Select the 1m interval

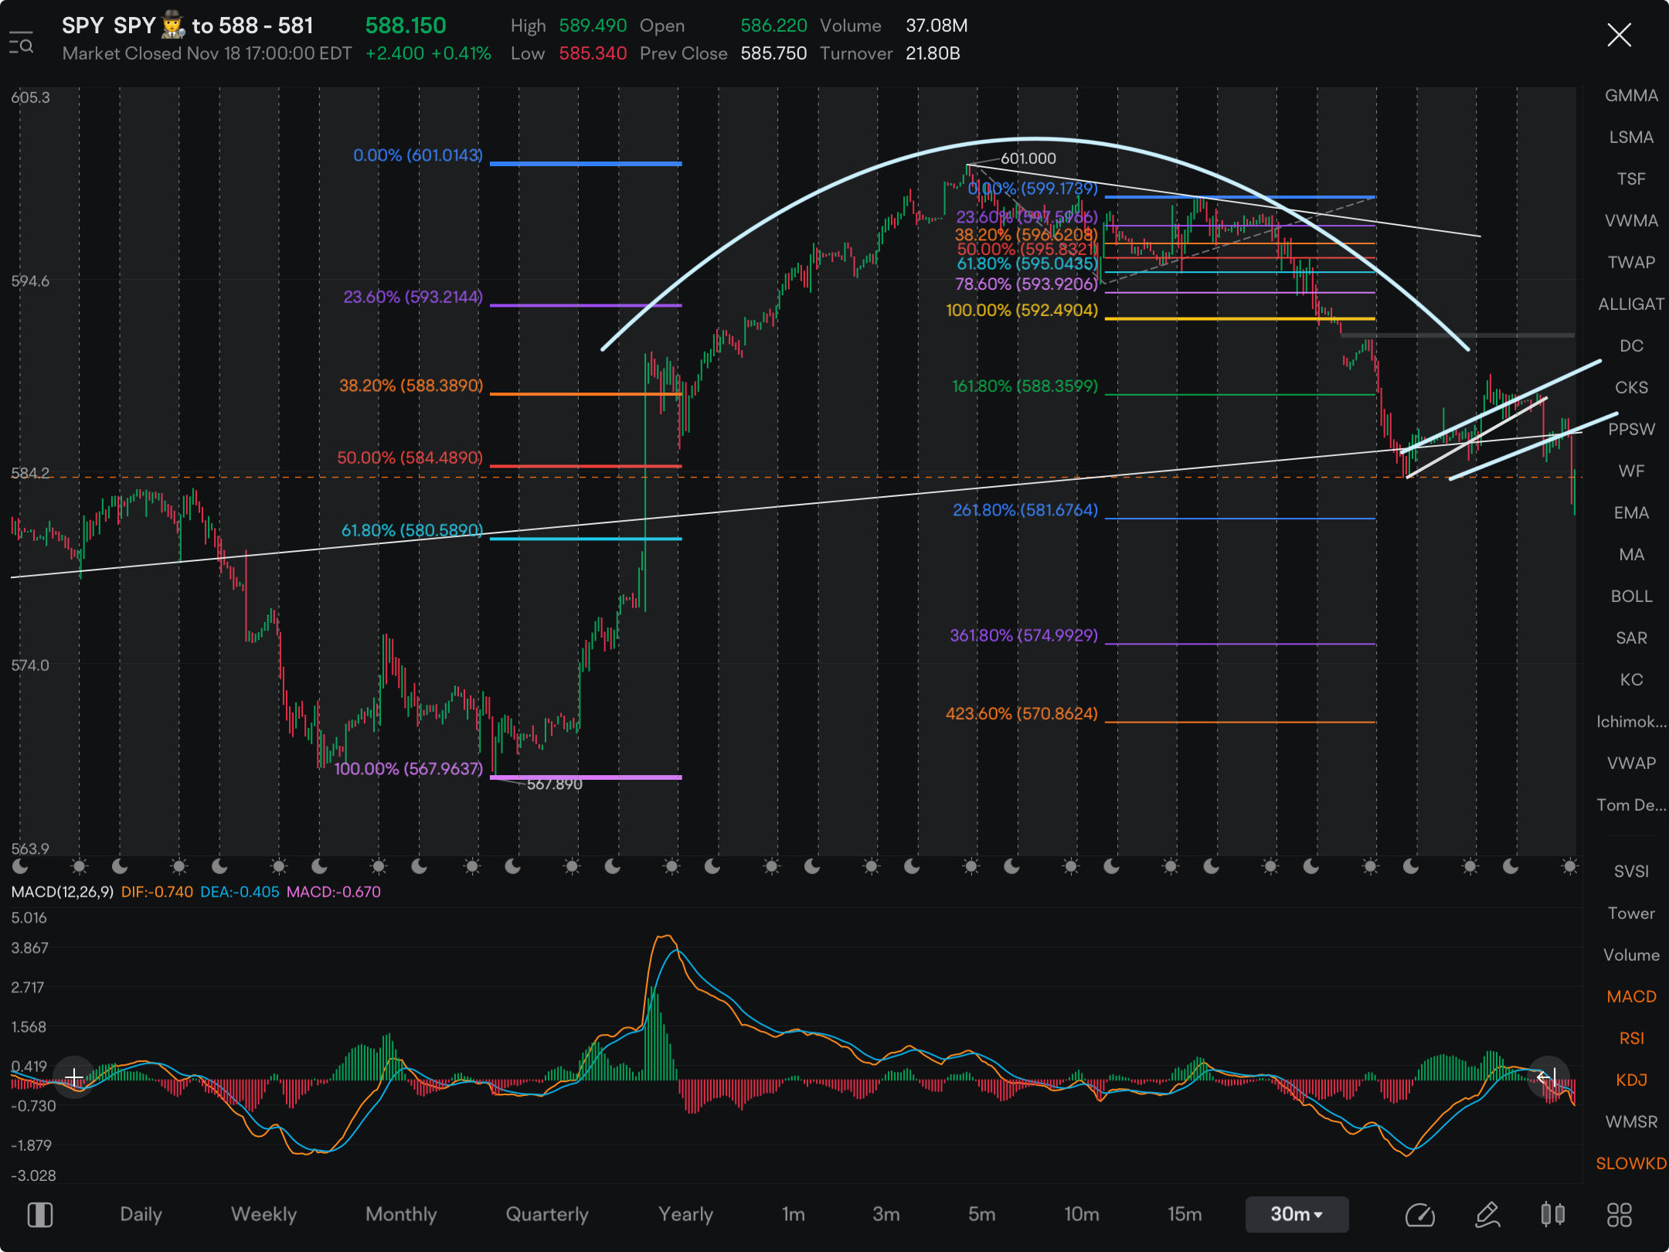[793, 1214]
